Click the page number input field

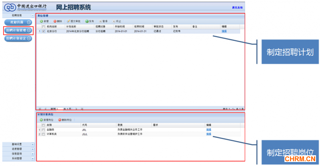(x=60, y=109)
